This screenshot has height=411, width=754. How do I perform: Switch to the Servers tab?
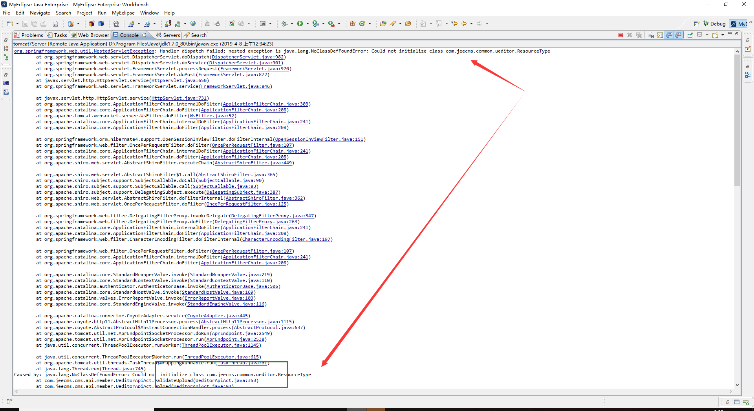coord(168,35)
